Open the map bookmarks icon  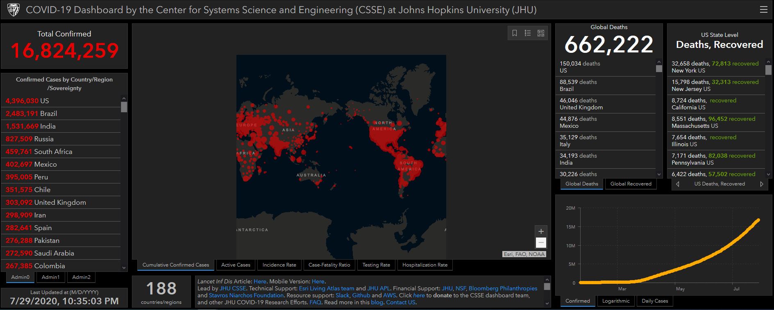click(515, 33)
